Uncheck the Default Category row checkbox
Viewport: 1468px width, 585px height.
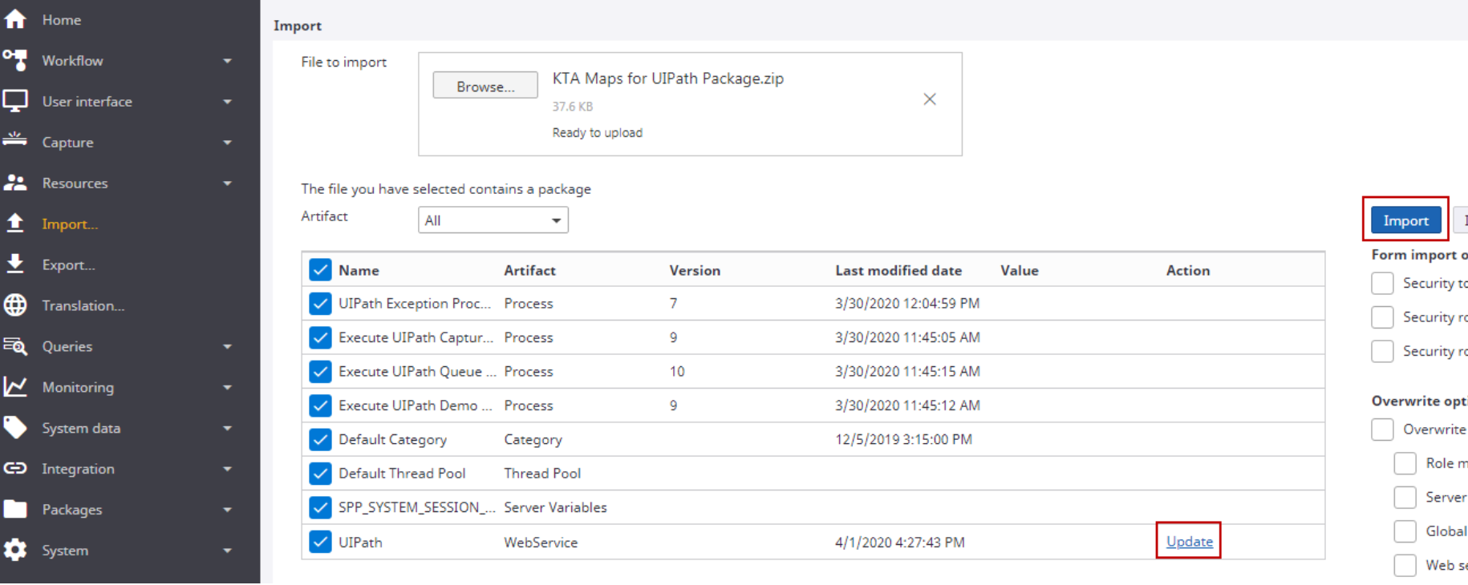[x=320, y=439]
